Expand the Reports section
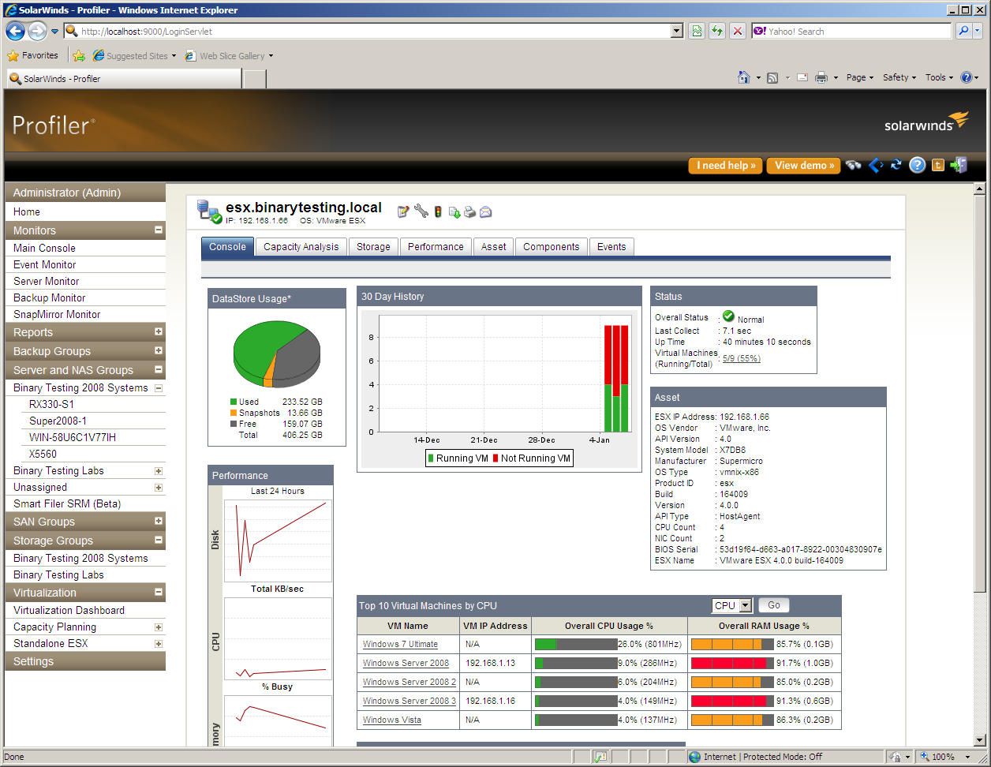 [159, 332]
